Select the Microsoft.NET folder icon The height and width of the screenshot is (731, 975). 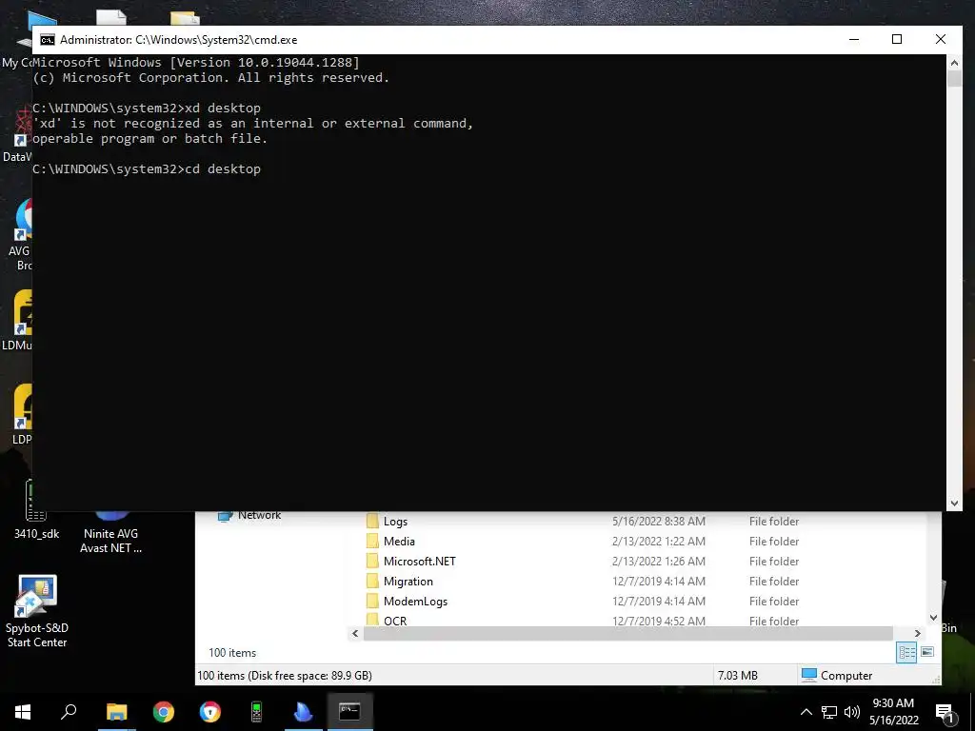coord(372,562)
